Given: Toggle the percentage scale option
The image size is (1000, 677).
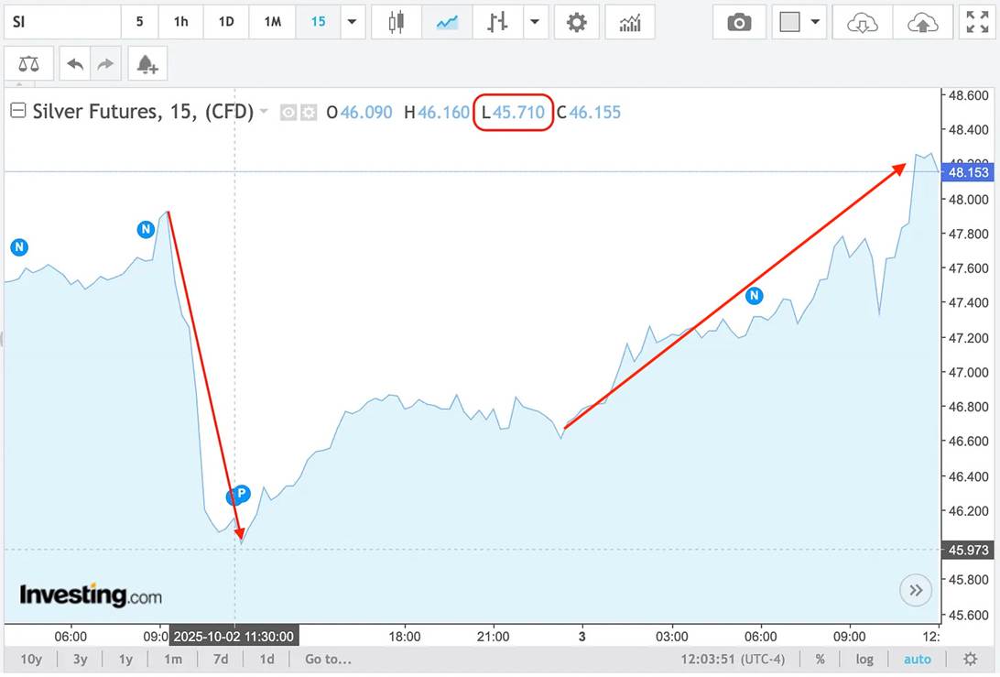Looking at the screenshot, I should click(x=821, y=659).
